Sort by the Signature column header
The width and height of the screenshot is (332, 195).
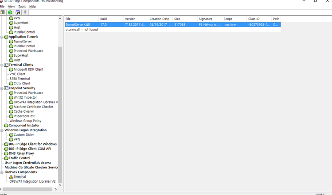[210, 19]
